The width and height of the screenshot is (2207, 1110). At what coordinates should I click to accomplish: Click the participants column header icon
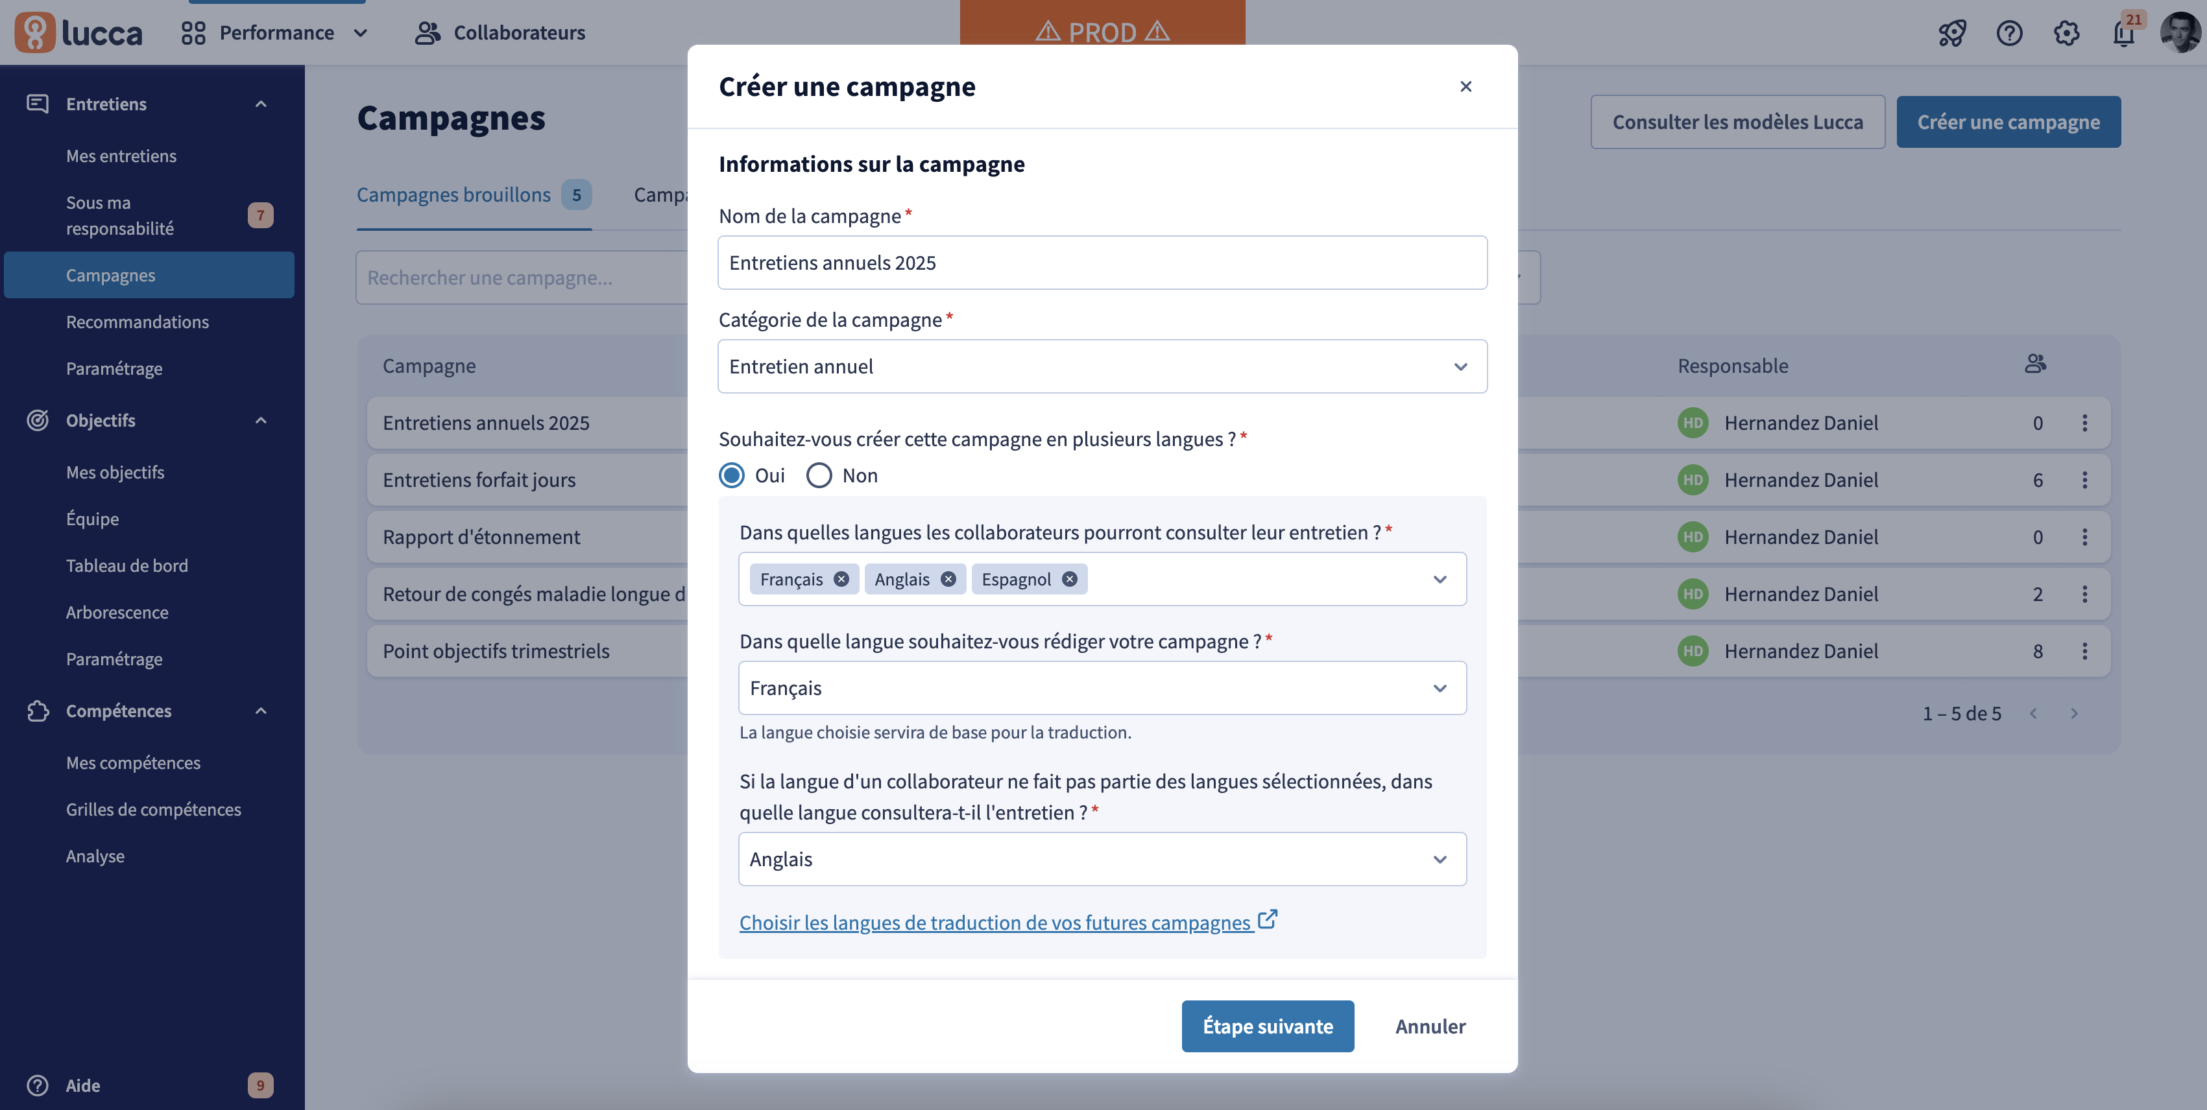2036,364
